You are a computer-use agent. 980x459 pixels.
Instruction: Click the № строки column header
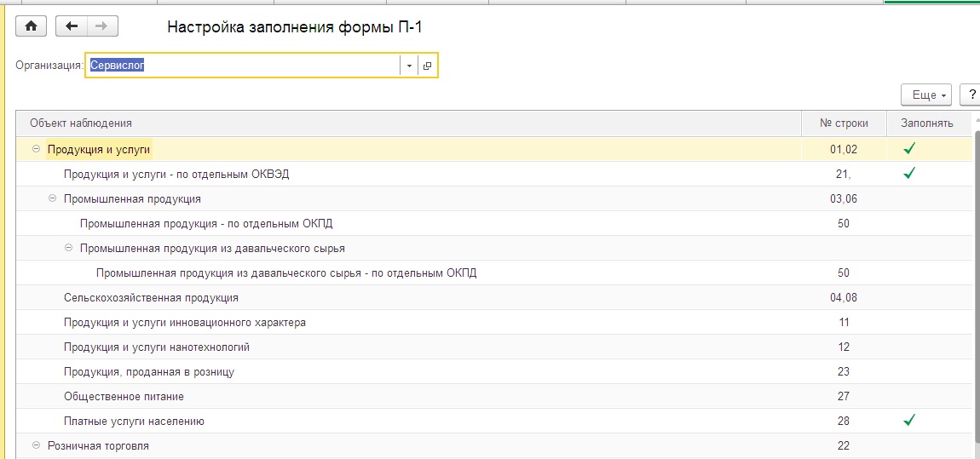[x=844, y=123]
